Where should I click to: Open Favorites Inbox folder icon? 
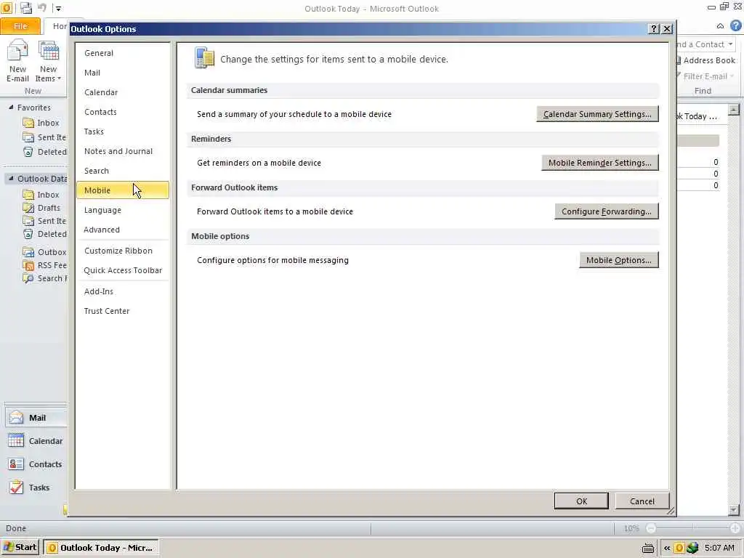coord(28,123)
